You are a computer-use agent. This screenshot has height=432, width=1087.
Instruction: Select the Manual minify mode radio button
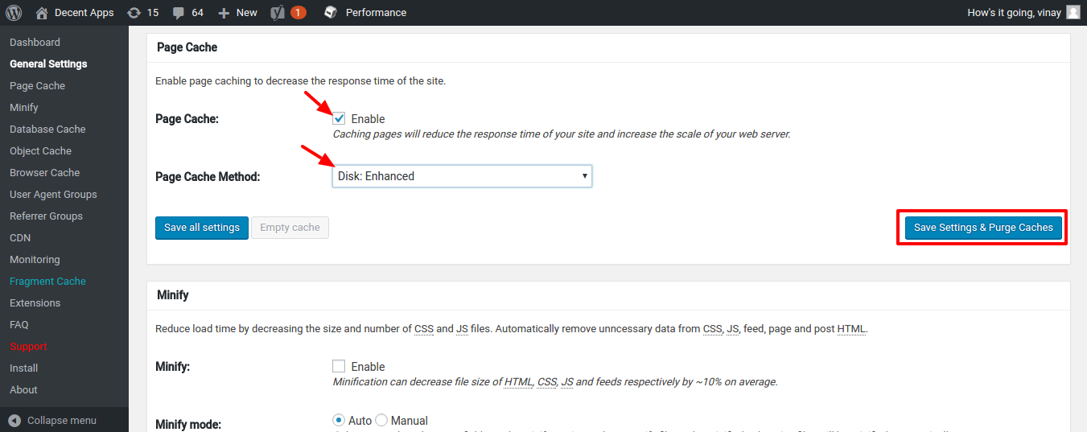tap(381, 420)
